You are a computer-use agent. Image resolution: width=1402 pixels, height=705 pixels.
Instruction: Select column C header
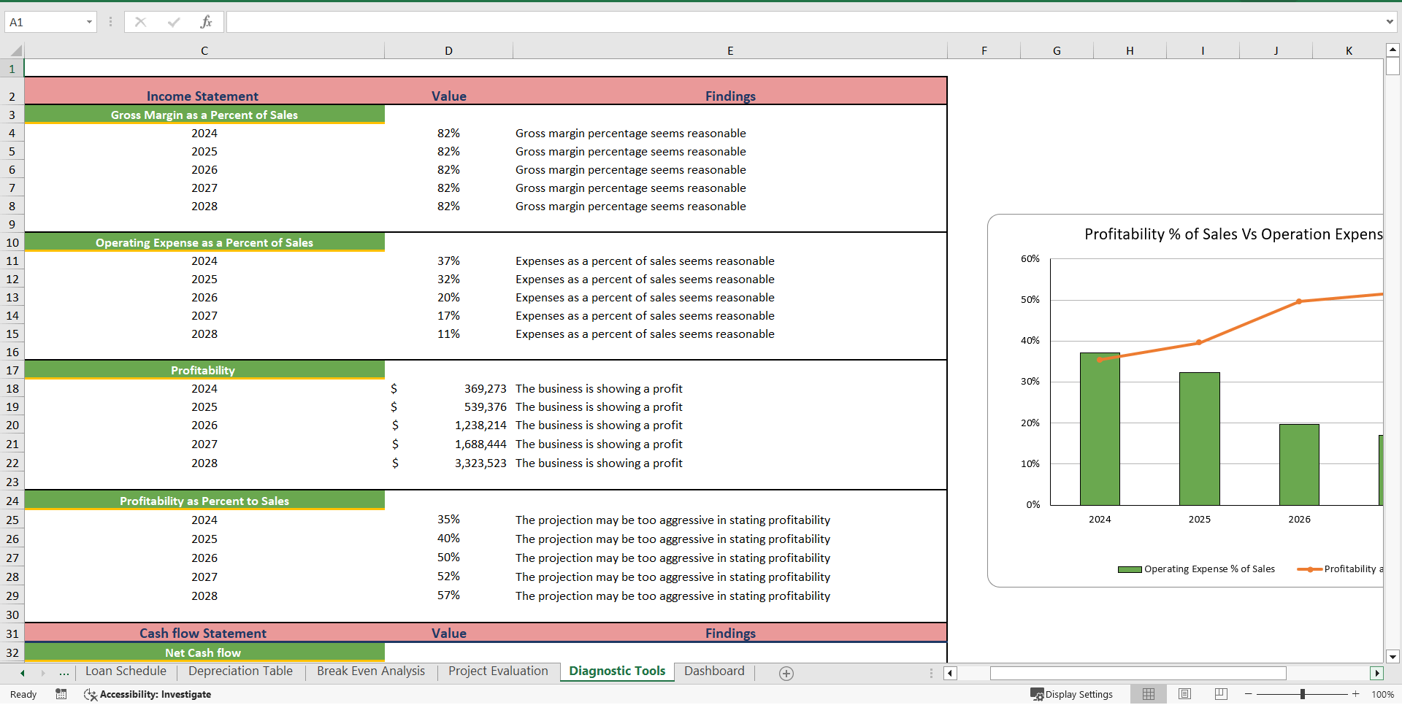click(x=204, y=50)
